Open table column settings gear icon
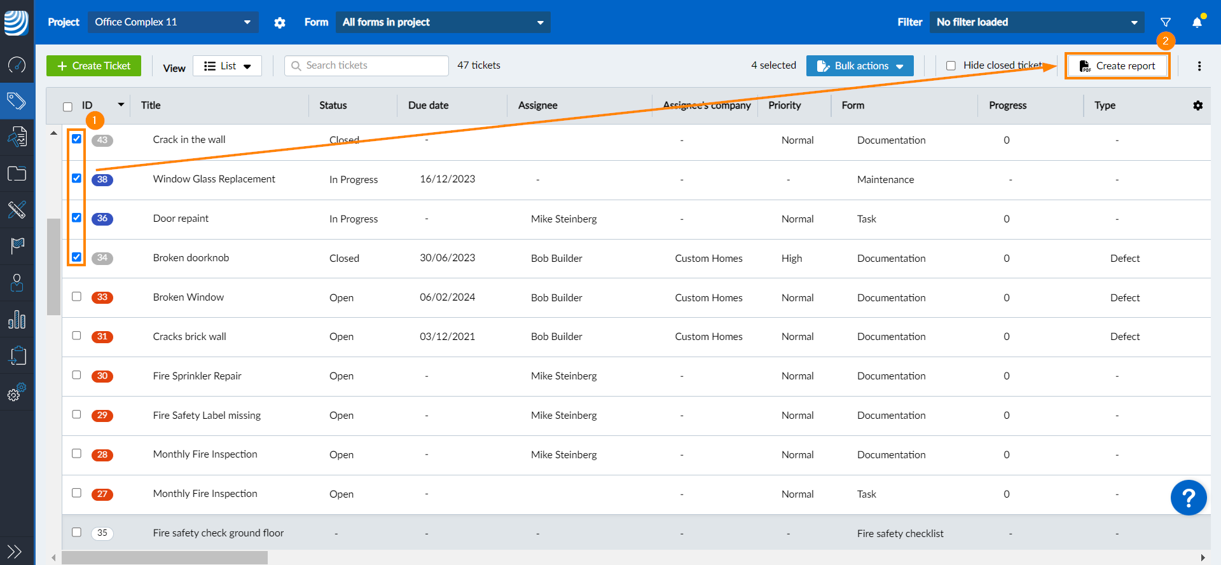The width and height of the screenshot is (1221, 565). 1198,106
